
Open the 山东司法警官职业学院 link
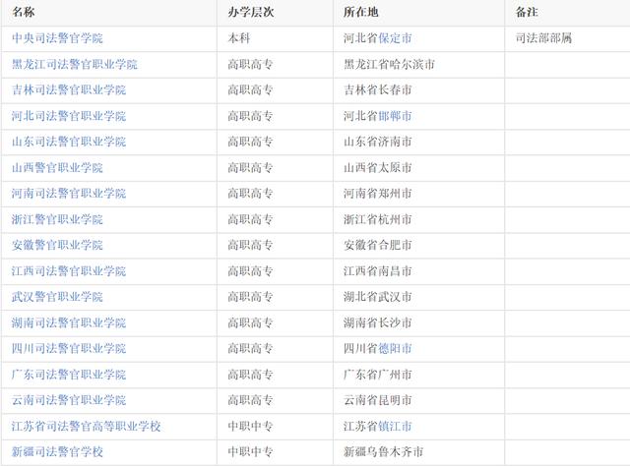click(x=69, y=142)
